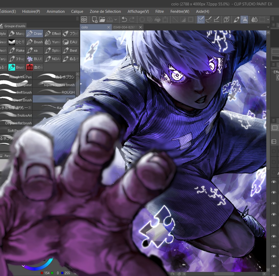The image size is (279, 276).
Task: Open the Affichage menu
Action: [x=138, y=12]
